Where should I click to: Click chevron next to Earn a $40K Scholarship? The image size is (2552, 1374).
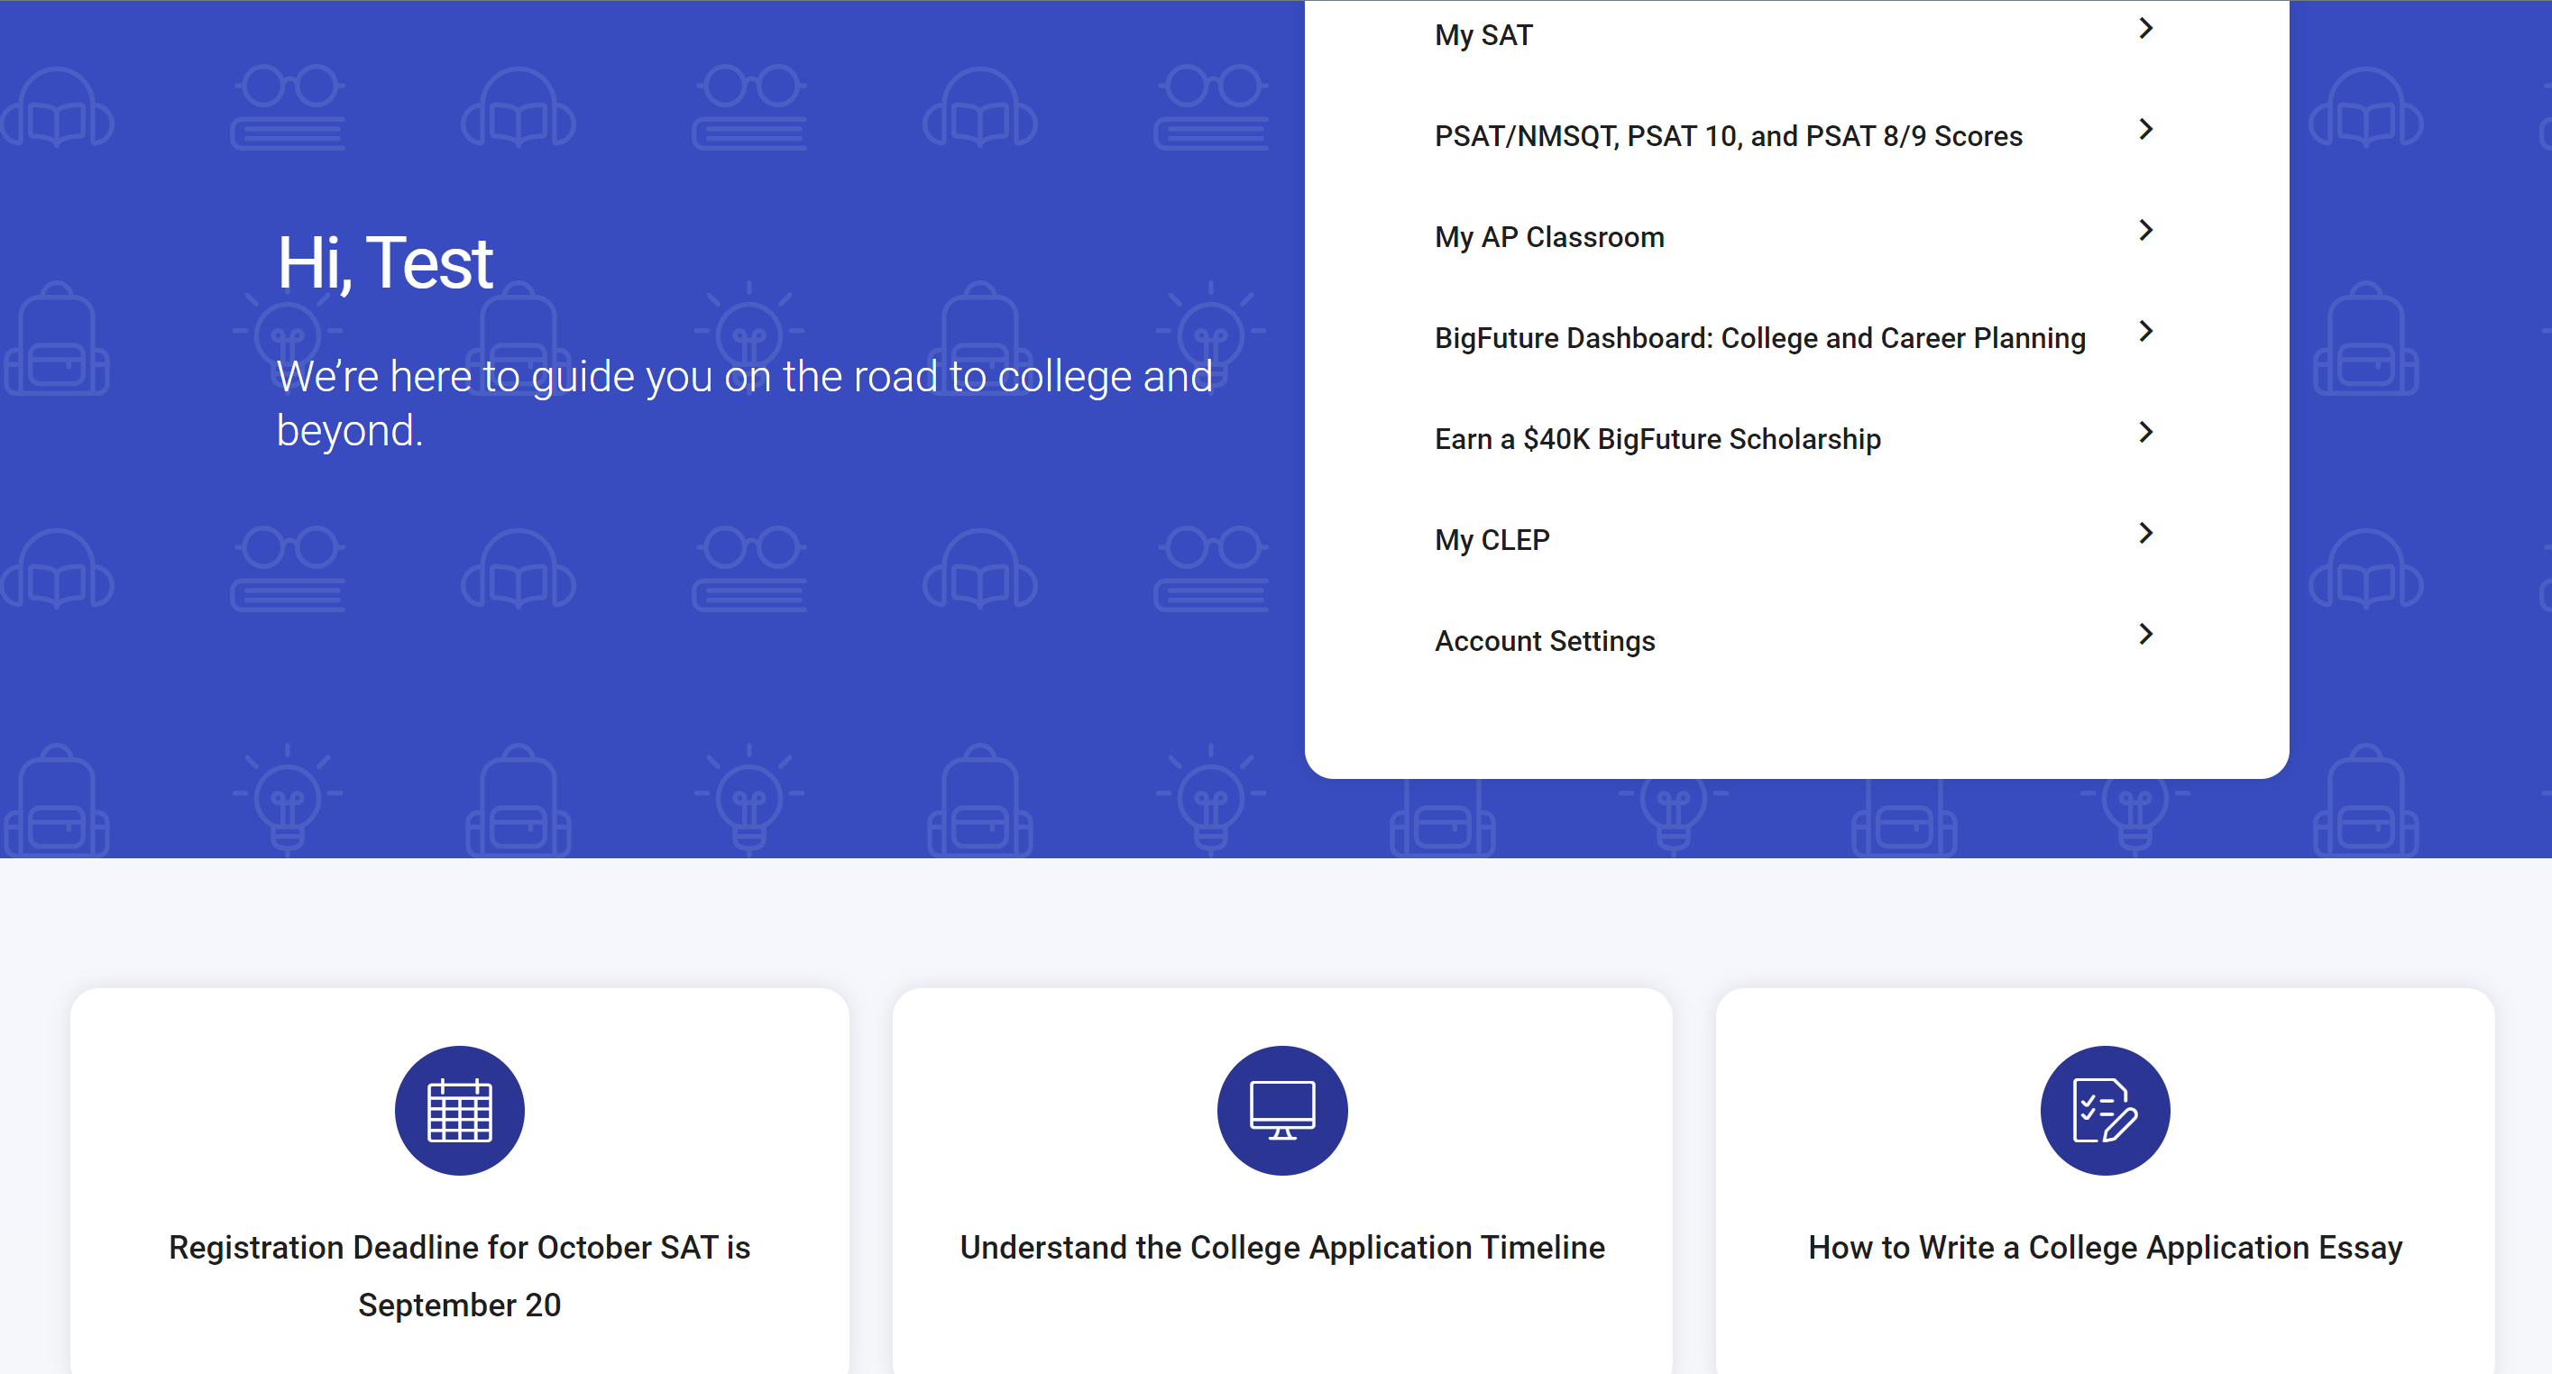(x=2146, y=433)
